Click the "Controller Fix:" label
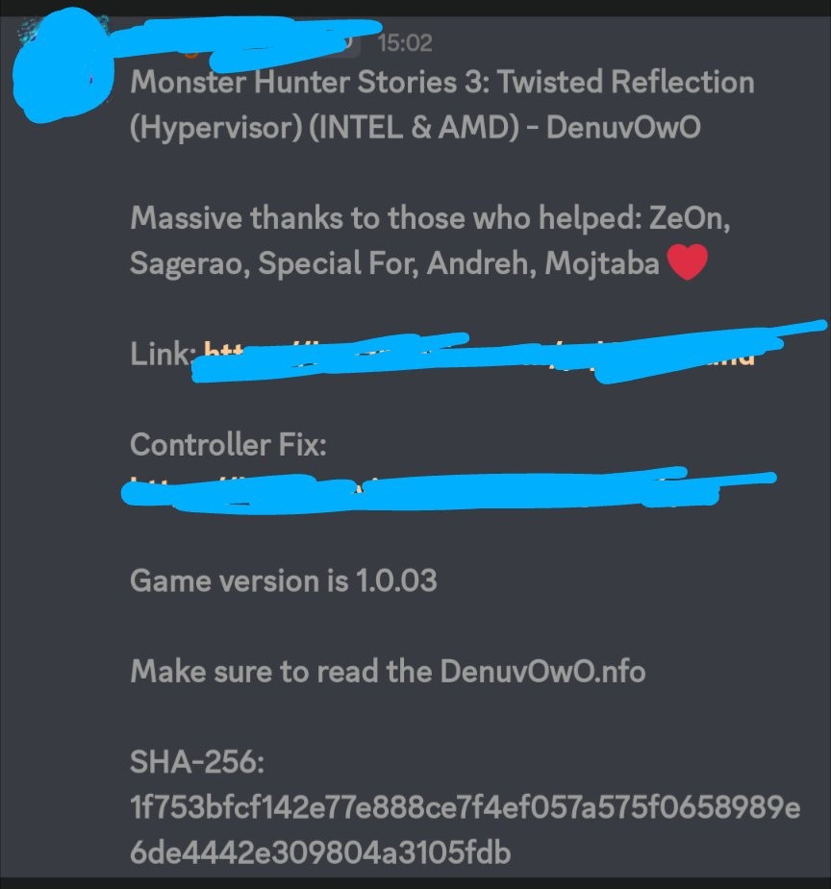831x889 pixels. 228,444
